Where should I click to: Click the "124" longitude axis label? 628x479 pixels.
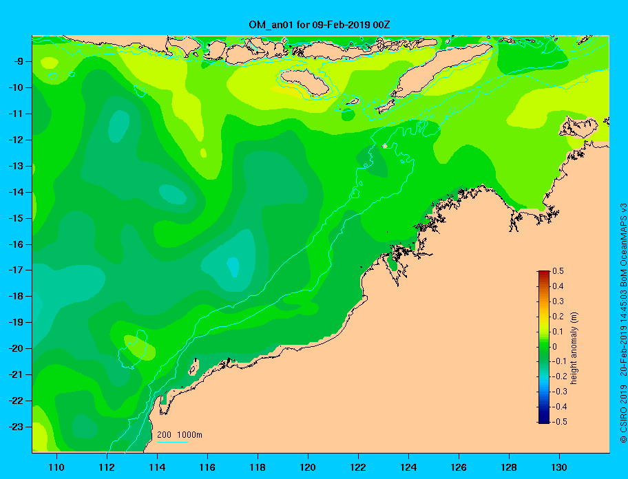[408, 467]
